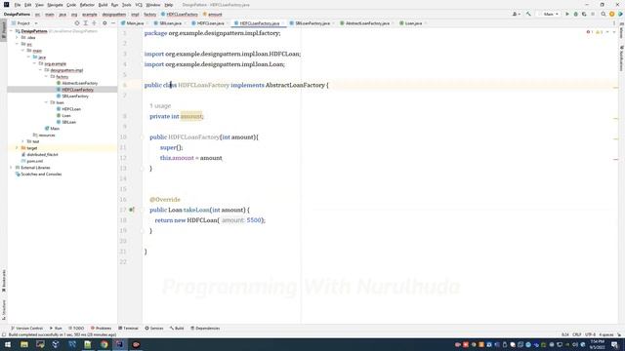
Task: Expand the target folder node
Action: (18, 148)
